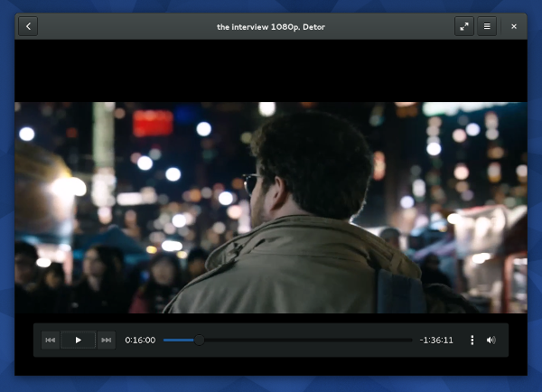Click the volume speaker icon

coord(491,340)
